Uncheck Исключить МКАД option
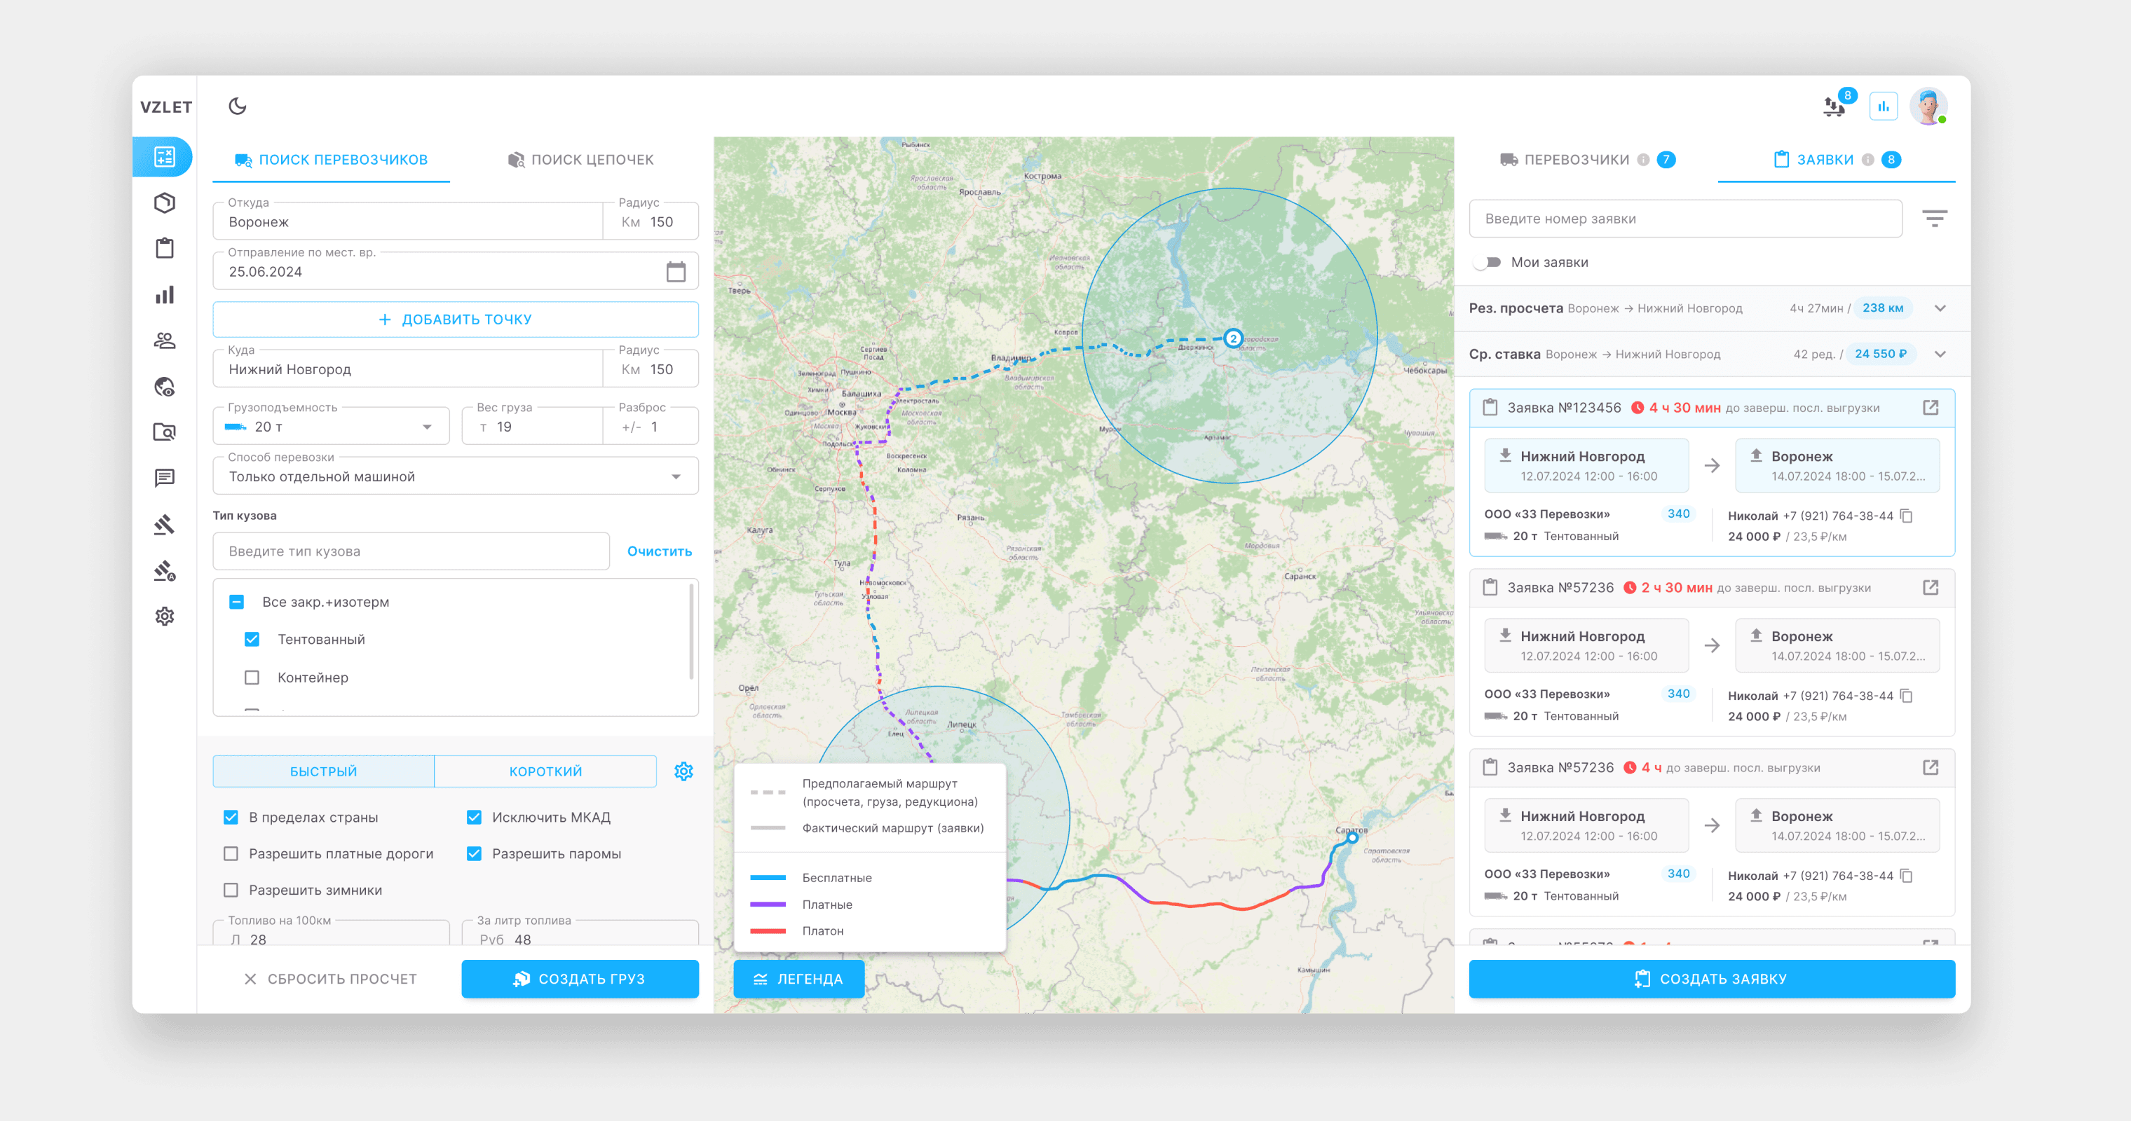 [x=474, y=817]
